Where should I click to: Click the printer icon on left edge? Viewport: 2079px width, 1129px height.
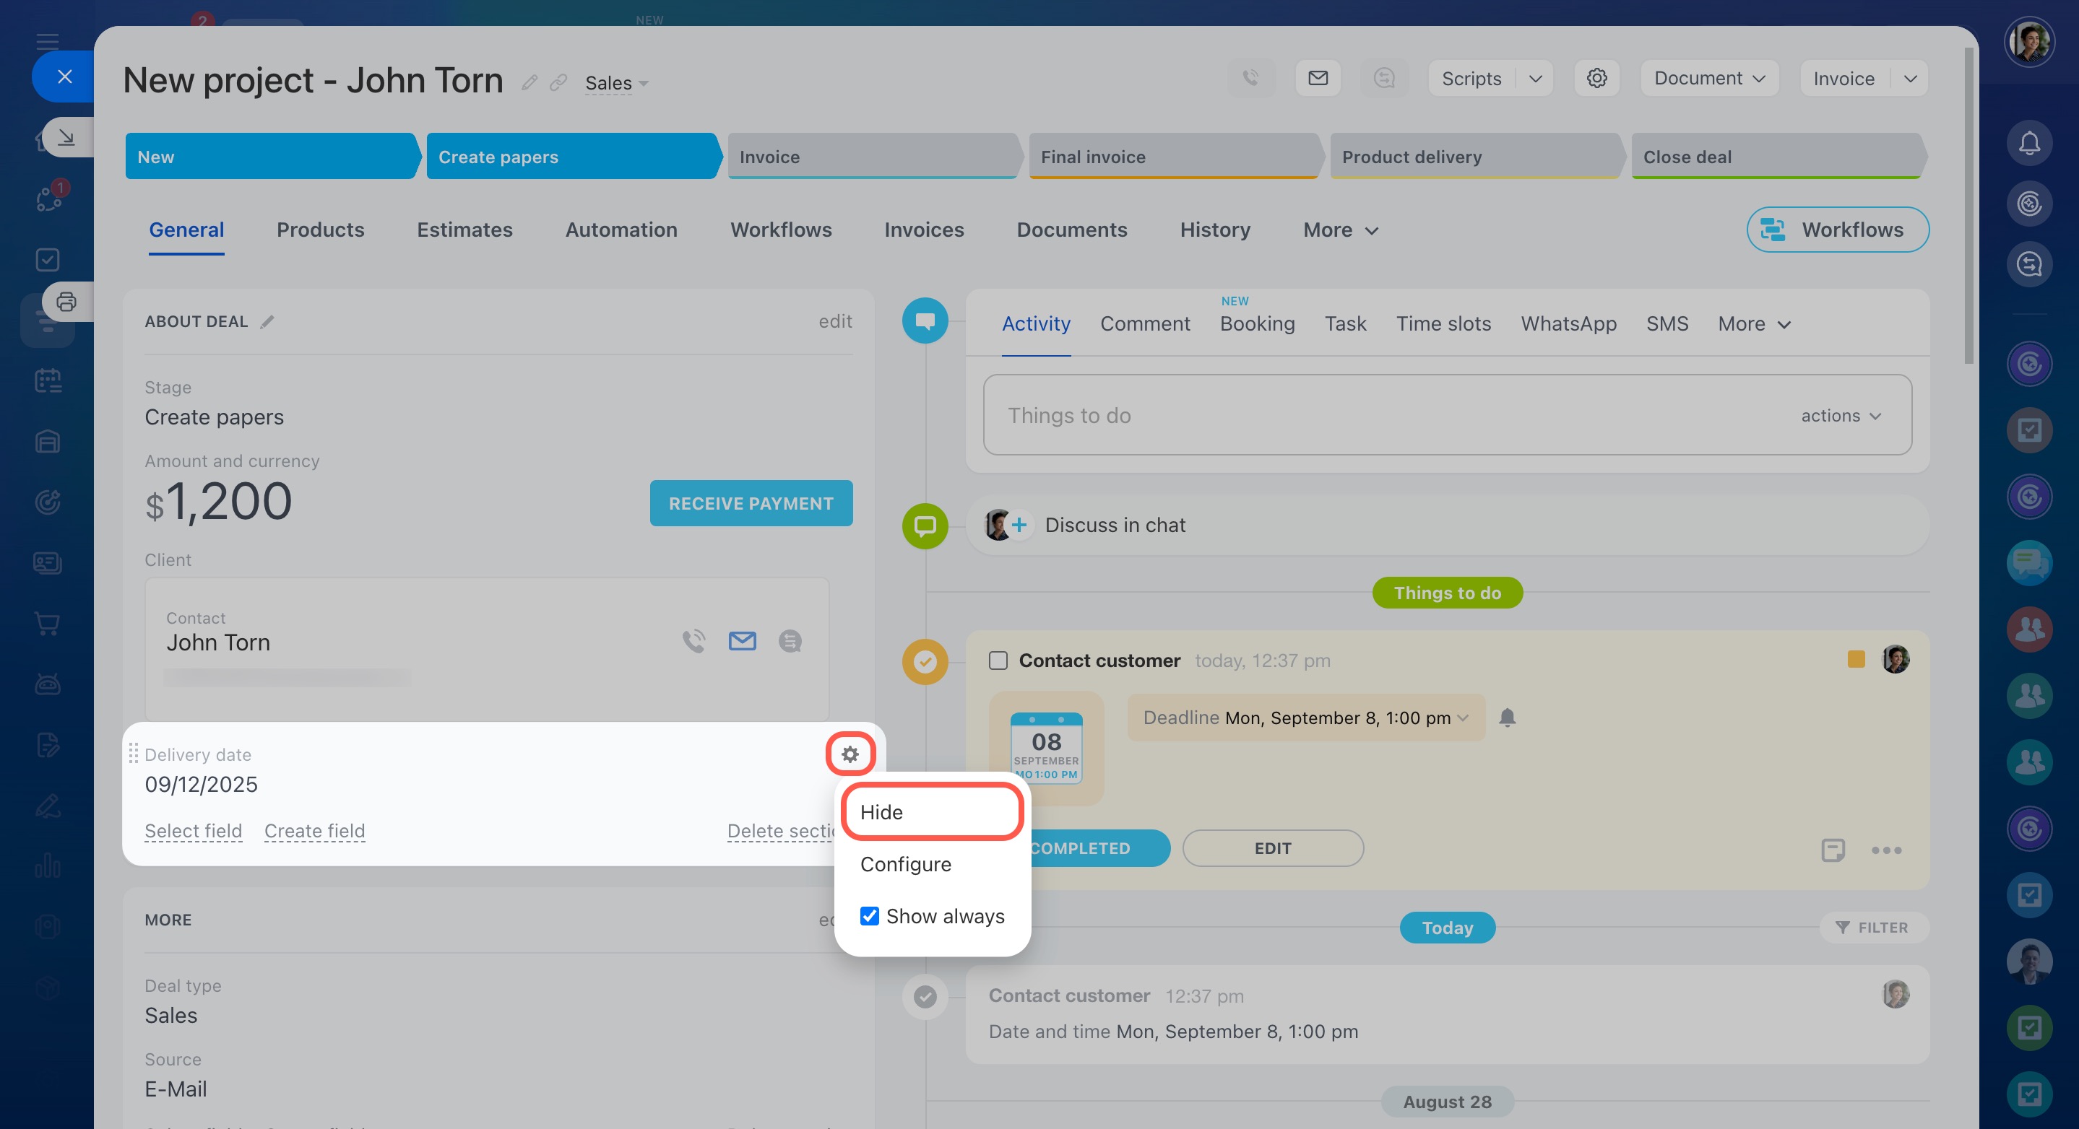(66, 302)
